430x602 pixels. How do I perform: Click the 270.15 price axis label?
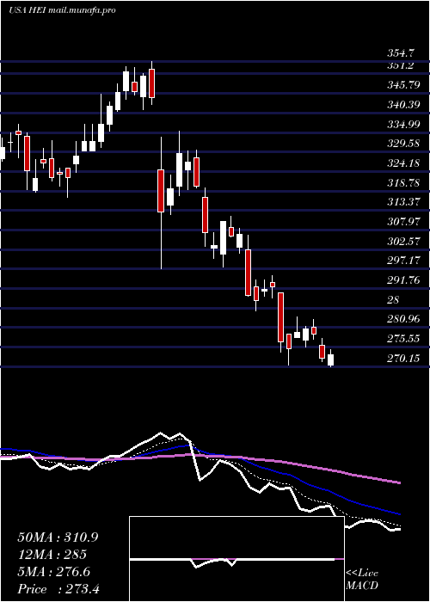pos(403,359)
